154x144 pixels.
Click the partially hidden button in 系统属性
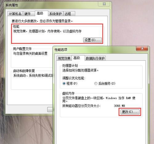50,109
